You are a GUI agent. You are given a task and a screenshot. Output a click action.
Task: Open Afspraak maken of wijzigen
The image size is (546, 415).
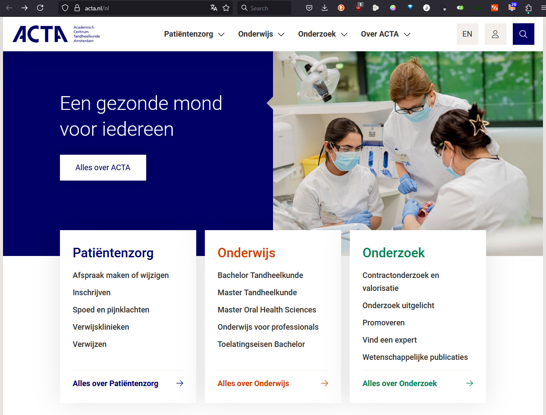121,275
